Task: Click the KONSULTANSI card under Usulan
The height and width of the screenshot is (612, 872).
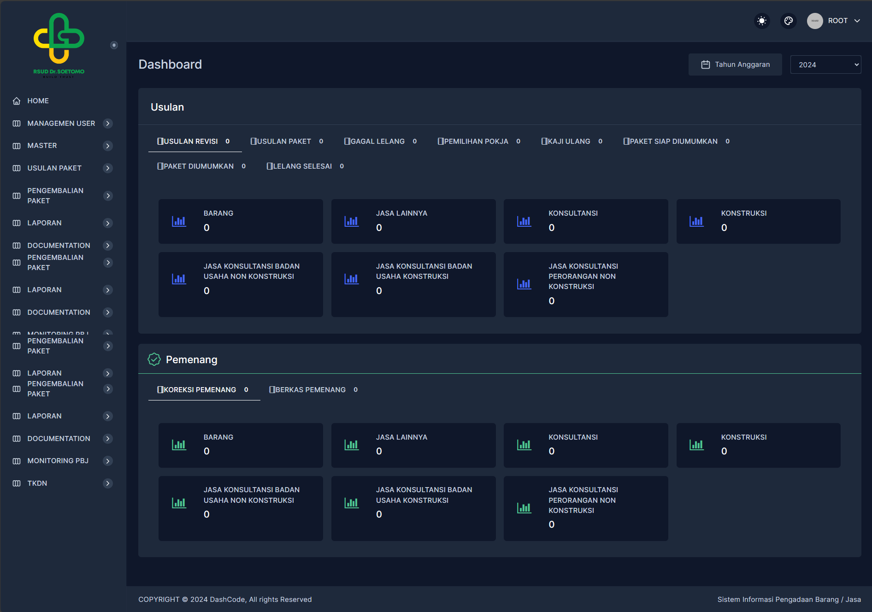Action: 585,221
